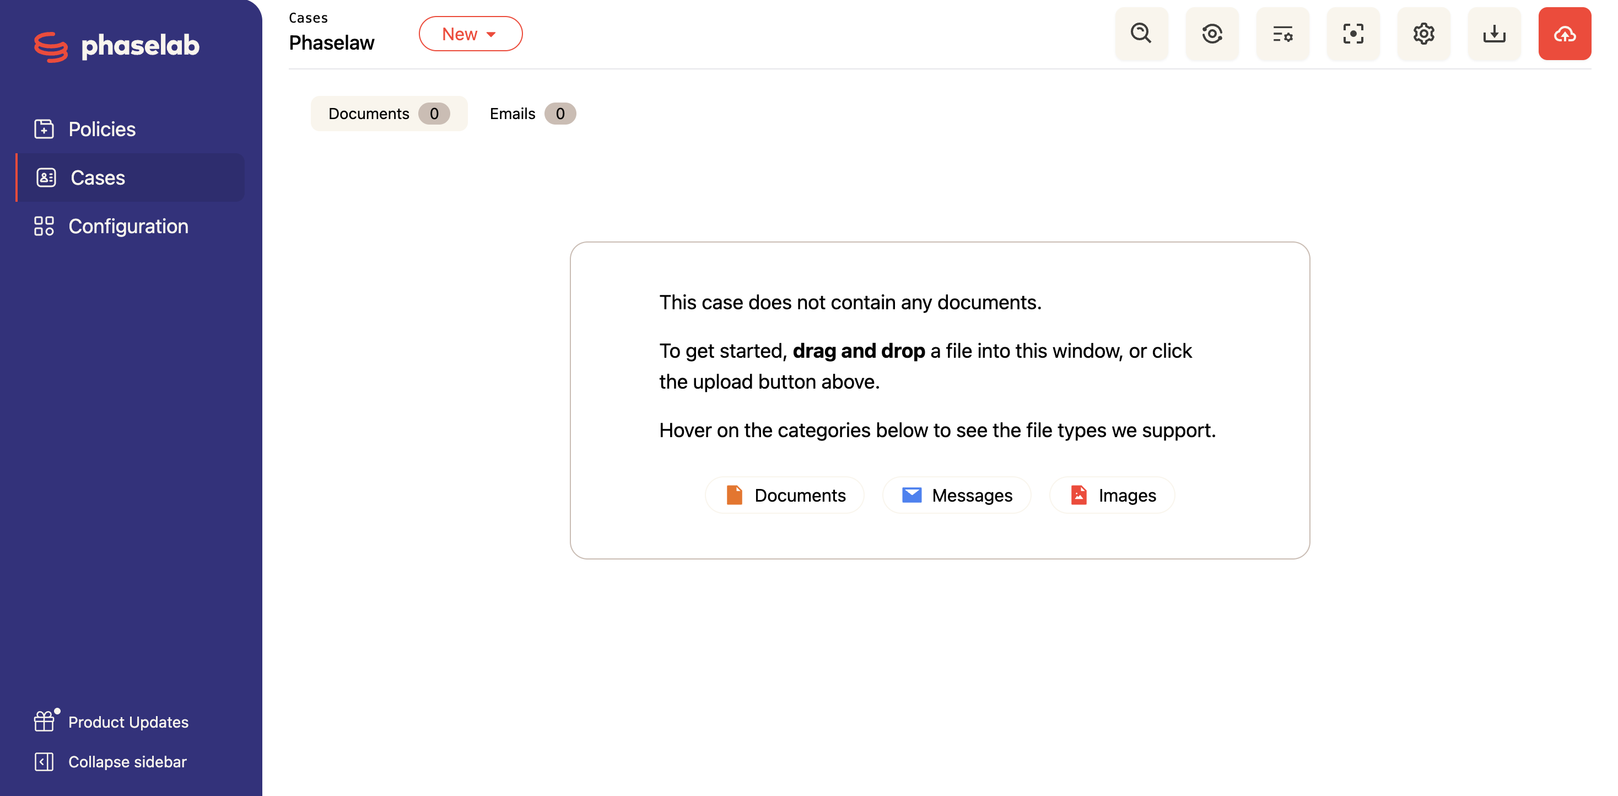Viewport: 1618px width, 796px height.
Task: Expand the New status dropdown
Action: (x=471, y=34)
